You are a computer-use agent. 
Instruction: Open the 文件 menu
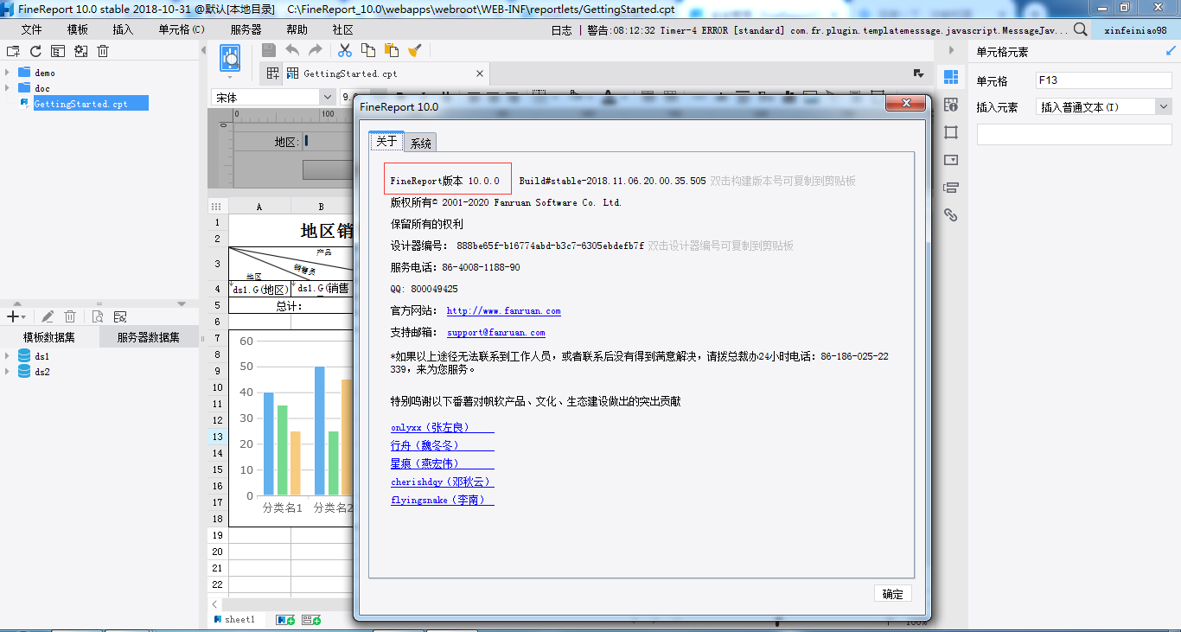click(x=31, y=29)
